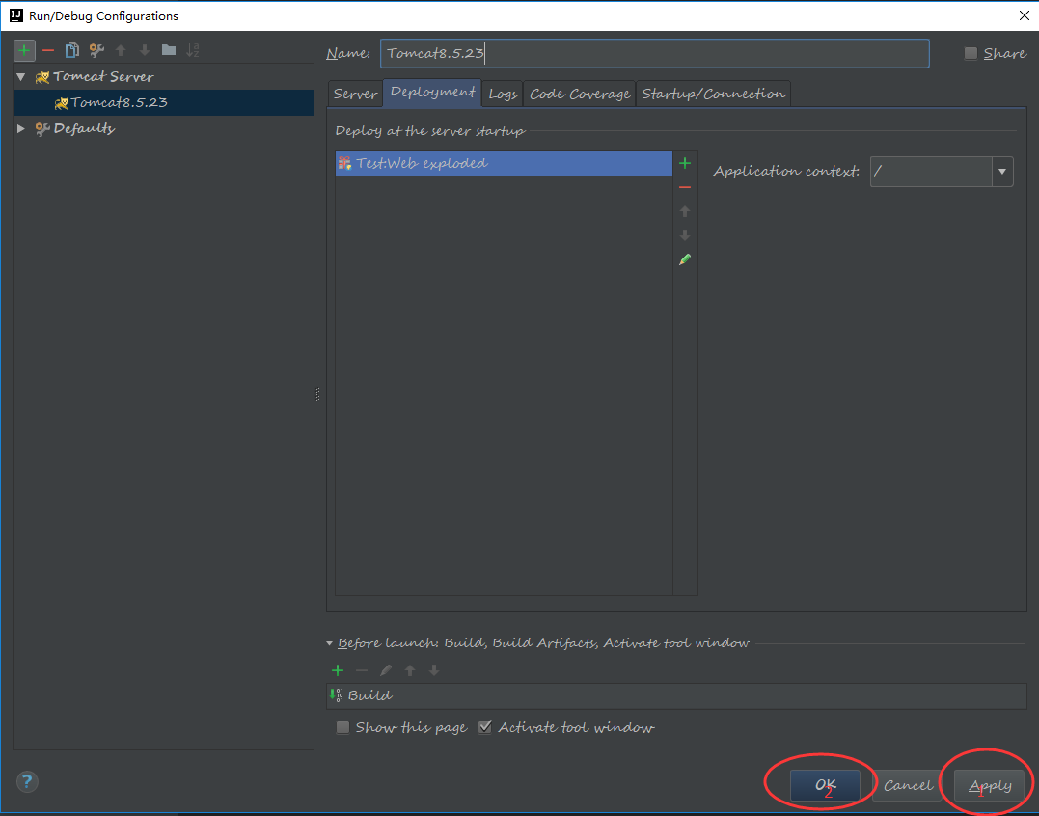The height and width of the screenshot is (816, 1039).
Task: Open help with question mark icon
Action: (26, 781)
